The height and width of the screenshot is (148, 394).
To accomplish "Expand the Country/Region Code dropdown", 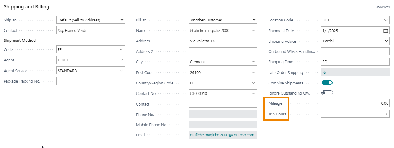I will [253, 83].
